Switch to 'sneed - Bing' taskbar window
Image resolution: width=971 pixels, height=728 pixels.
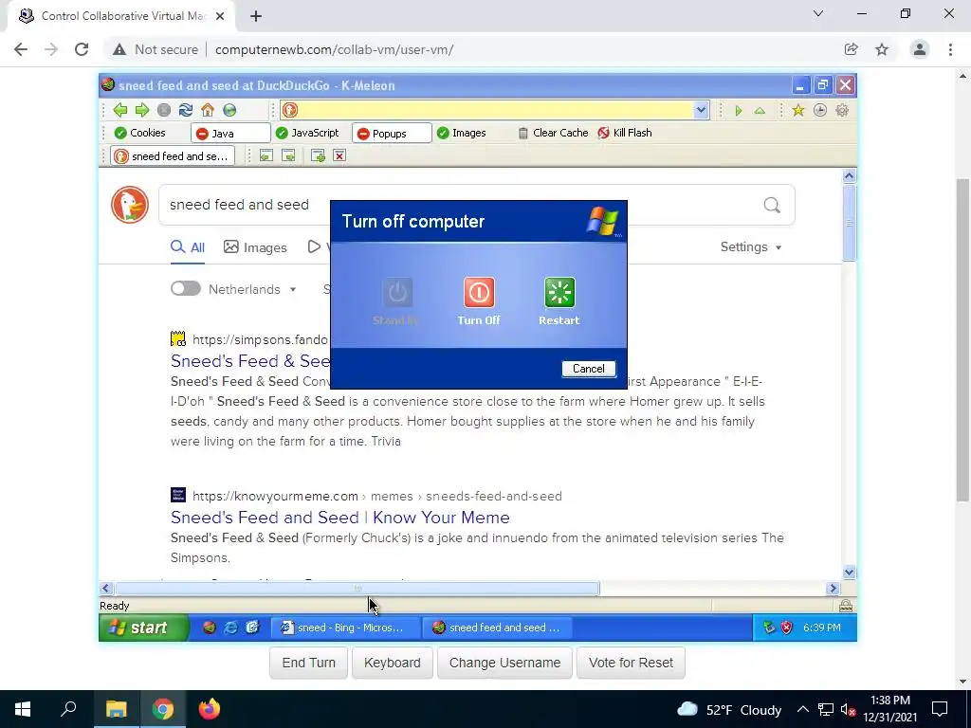click(345, 628)
